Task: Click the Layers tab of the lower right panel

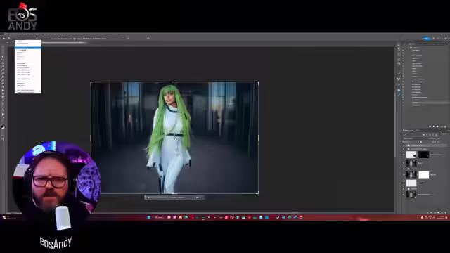Action: point(406,130)
